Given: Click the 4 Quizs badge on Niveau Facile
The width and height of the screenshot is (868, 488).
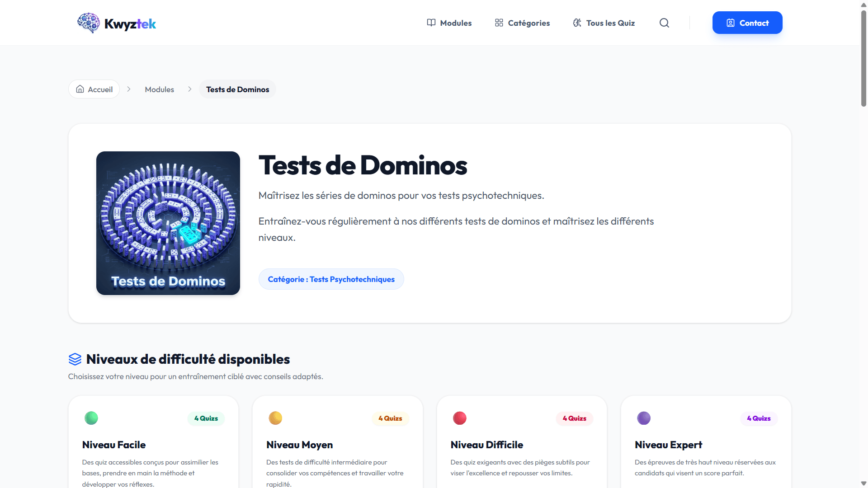Looking at the screenshot, I should coord(206,418).
